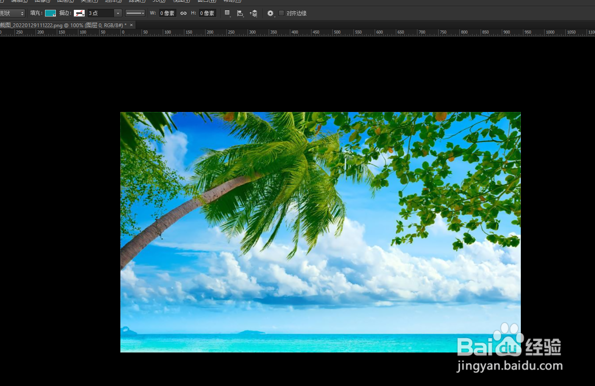Toggle the link width and height icon
The image size is (595, 386).
tap(184, 13)
